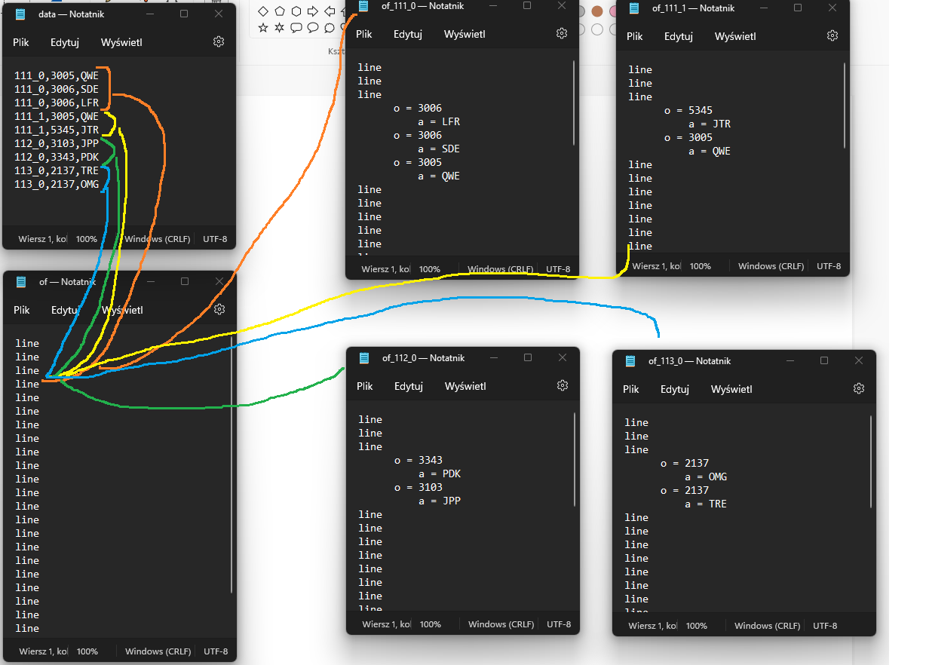Viewport: 926px width, 665px height.
Task: Click line '111_0,3005,QWE' in data window
Action: [x=57, y=75]
